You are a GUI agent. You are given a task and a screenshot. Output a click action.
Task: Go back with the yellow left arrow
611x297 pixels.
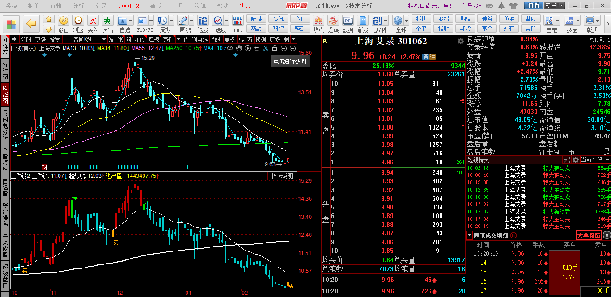pyautogui.click(x=31, y=24)
